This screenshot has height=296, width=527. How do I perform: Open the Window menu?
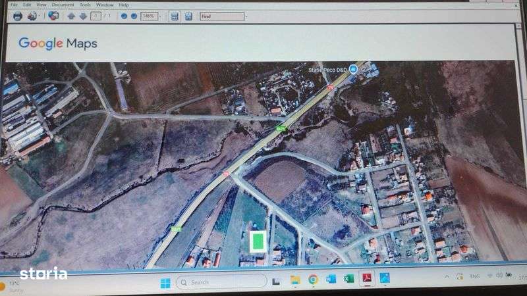point(105,5)
